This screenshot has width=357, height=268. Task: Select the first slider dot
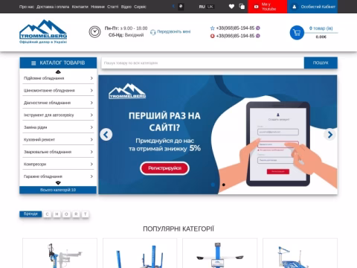tap(213, 185)
